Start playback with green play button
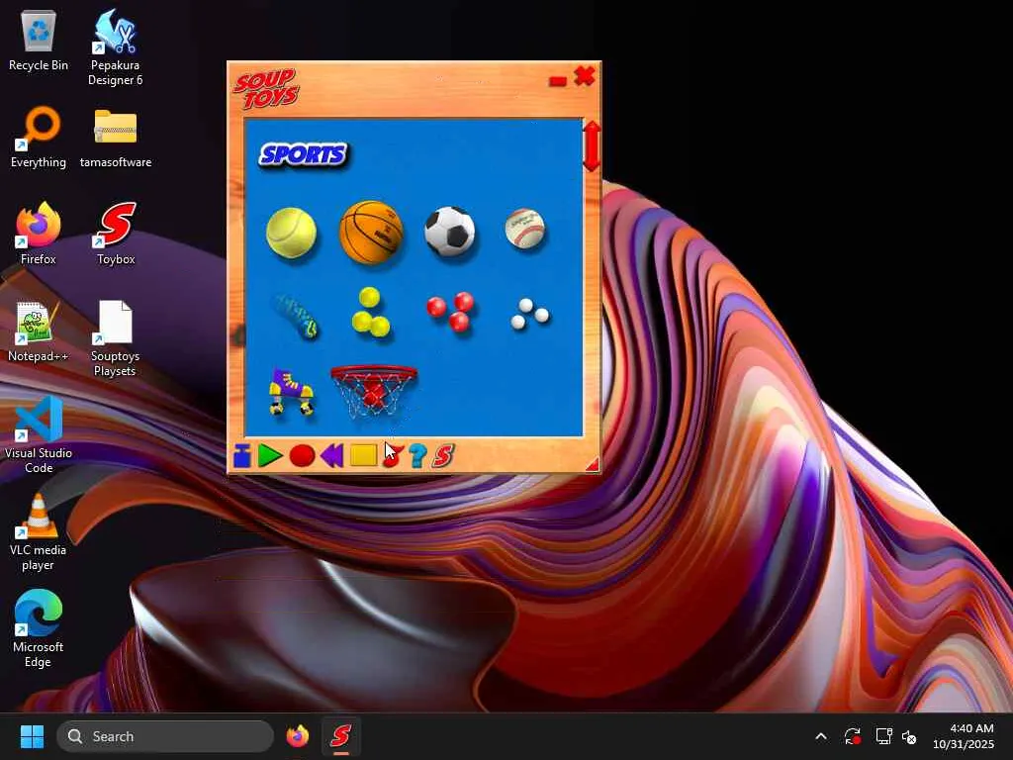The height and width of the screenshot is (760, 1013). (x=270, y=455)
